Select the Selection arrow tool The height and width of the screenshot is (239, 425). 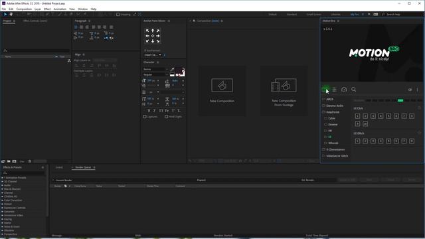coord(5,14)
